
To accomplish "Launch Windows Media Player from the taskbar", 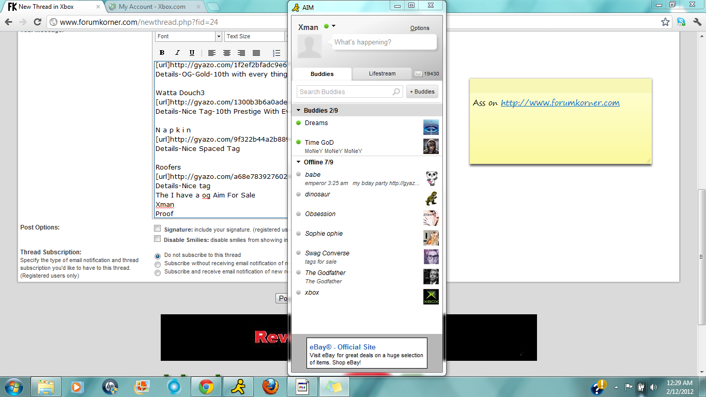I will [77, 387].
